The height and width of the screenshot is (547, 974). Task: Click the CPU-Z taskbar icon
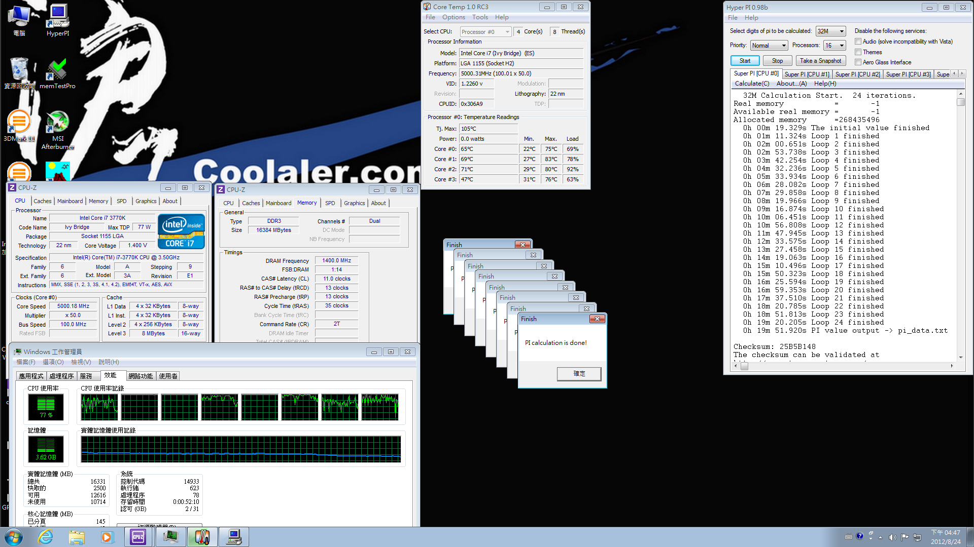[x=138, y=537]
